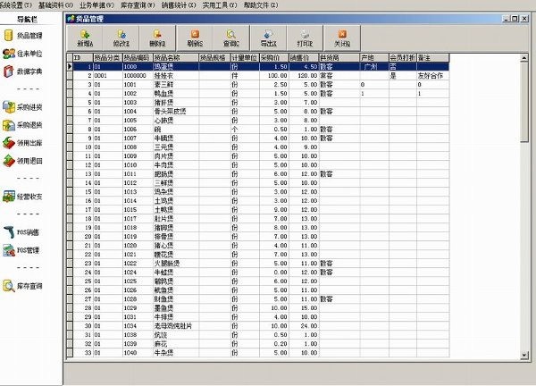Open the 销售统计 menu

[x=155, y=4]
